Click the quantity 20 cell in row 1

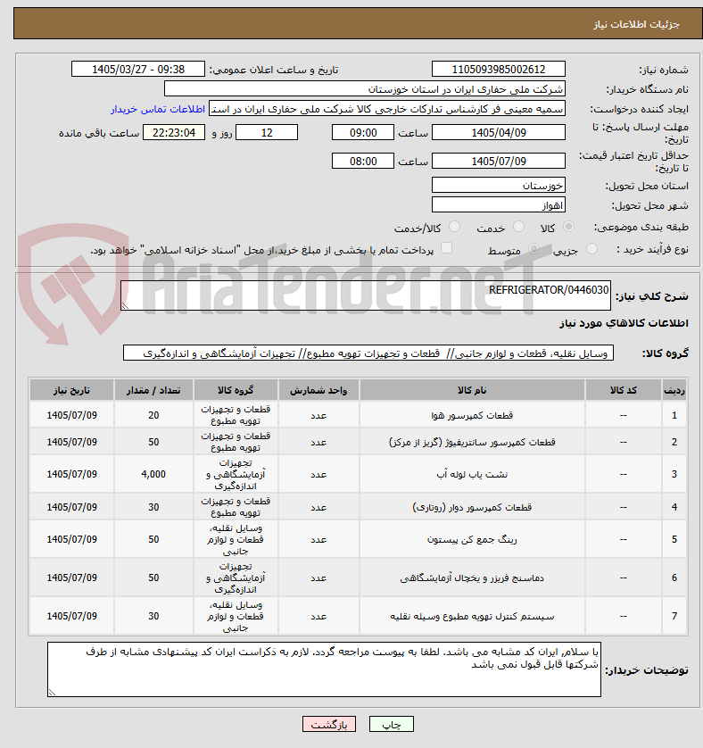tap(153, 415)
